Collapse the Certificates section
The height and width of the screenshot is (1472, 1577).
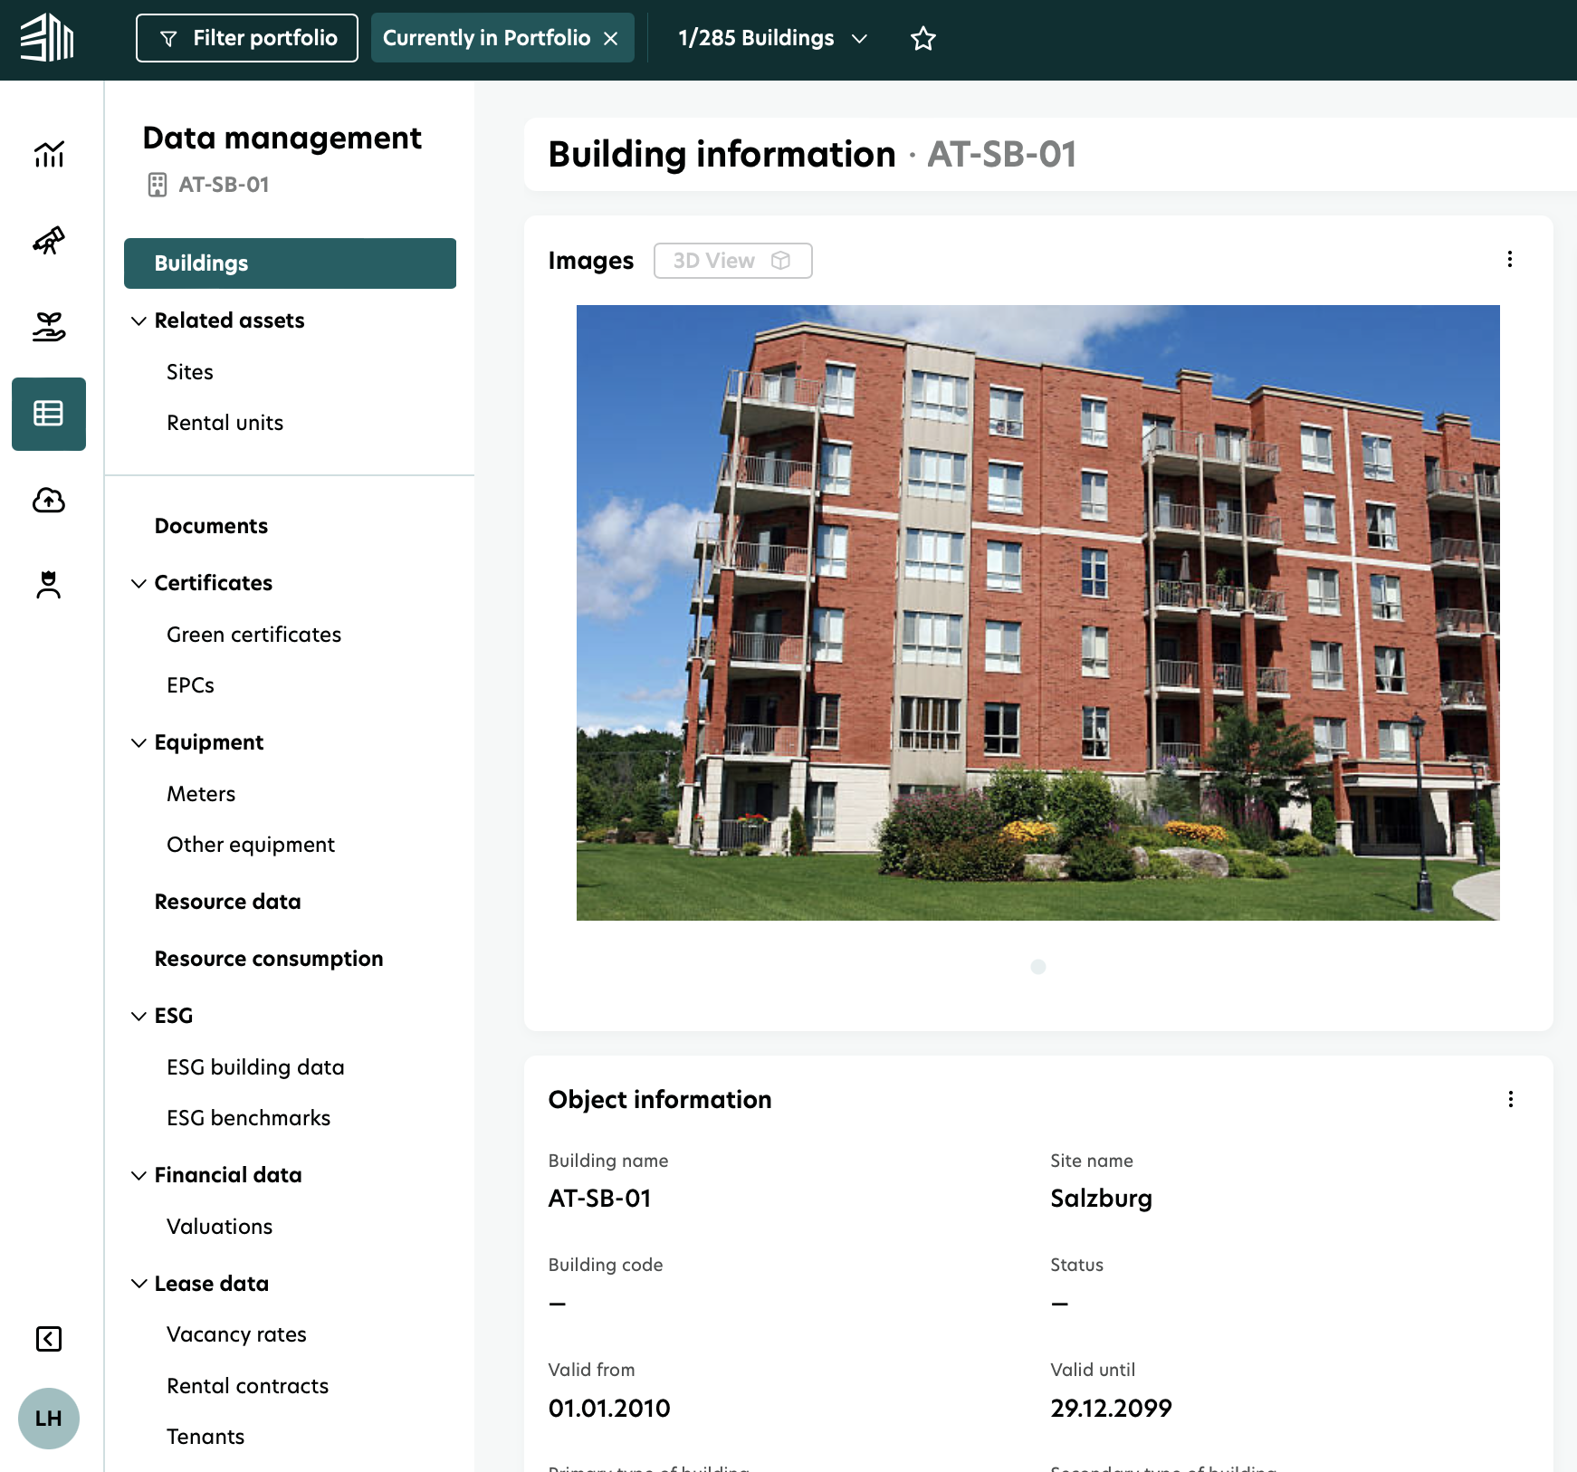coord(139,583)
